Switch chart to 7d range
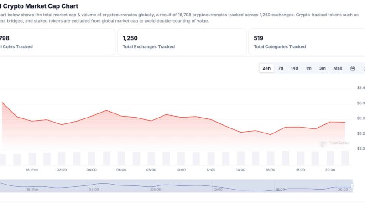 coord(281,68)
